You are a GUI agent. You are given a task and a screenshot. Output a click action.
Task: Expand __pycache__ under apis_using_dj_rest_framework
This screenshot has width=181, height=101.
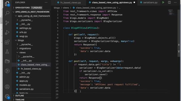click(17, 20)
